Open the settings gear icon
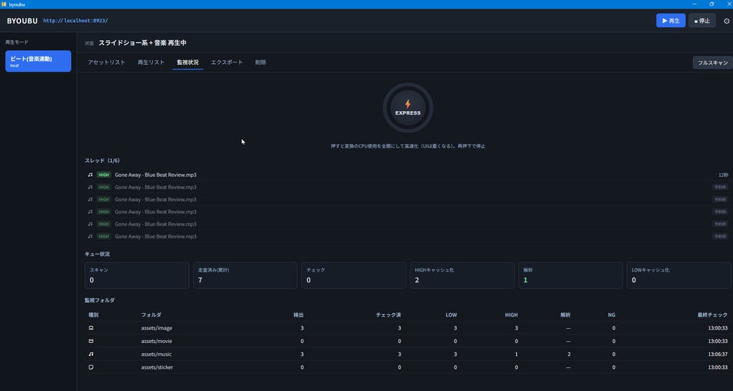Image resolution: width=733 pixels, height=391 pixels. (x=727, y=21)
